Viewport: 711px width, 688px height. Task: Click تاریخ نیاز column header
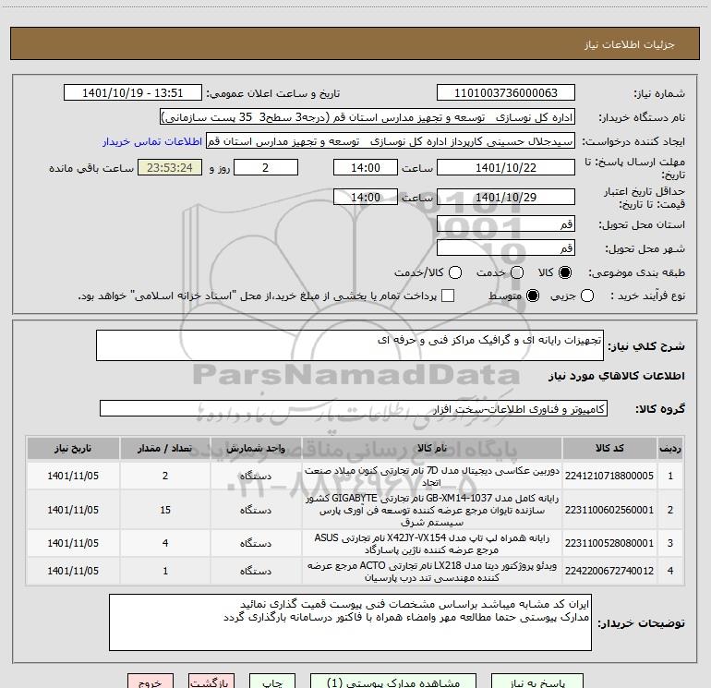coord(73,449)
